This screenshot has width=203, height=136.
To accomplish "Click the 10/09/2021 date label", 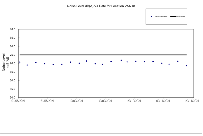I will tap(76, 101).
